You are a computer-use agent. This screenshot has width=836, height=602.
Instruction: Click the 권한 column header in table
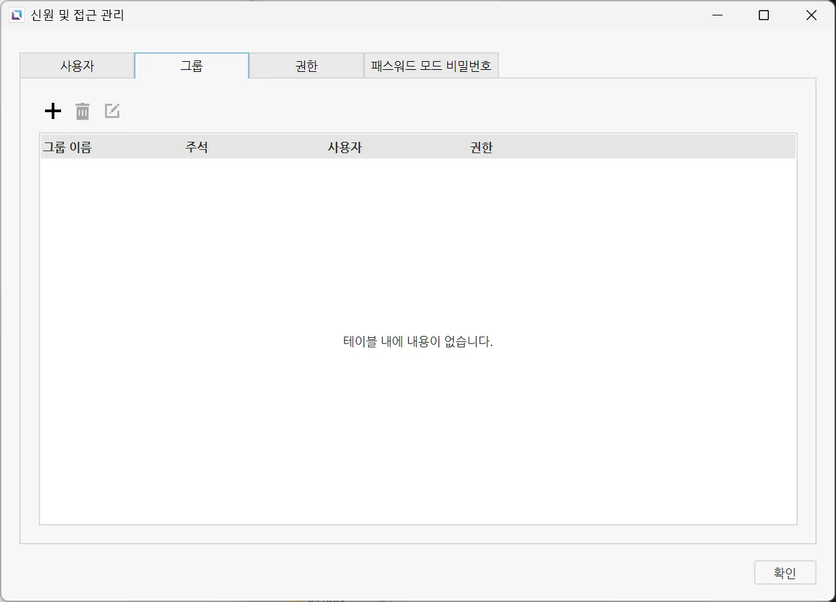[481, 148]
